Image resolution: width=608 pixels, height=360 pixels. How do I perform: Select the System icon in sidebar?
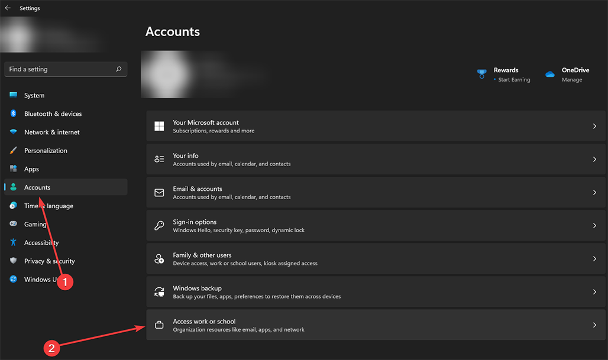click(x=13, y=95)
